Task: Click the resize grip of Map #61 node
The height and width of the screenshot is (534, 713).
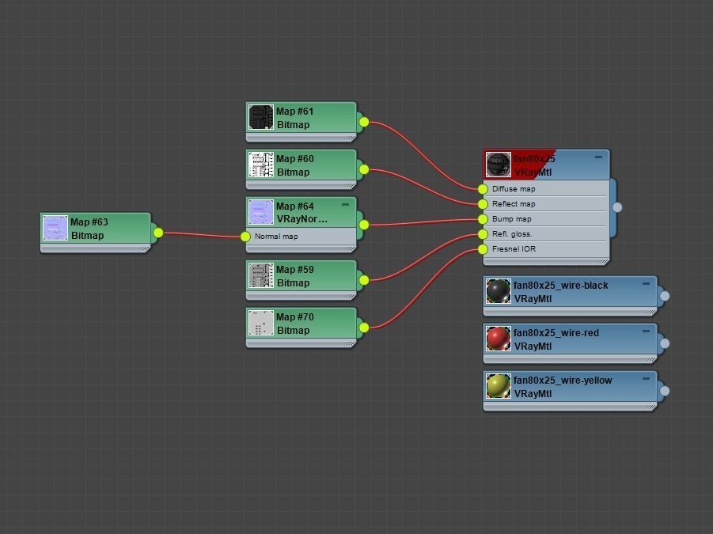Action: point(351,137)
